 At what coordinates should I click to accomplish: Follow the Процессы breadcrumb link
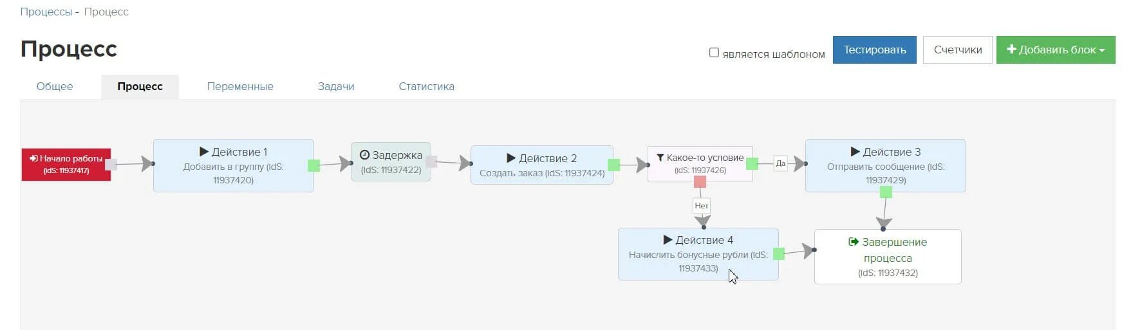[46, 12]
